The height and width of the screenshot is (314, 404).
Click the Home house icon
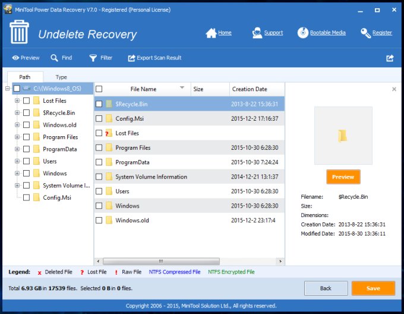point(211,33)
